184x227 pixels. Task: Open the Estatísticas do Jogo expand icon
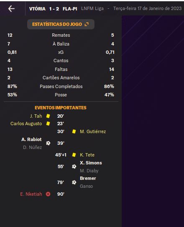tap(87, 24)
